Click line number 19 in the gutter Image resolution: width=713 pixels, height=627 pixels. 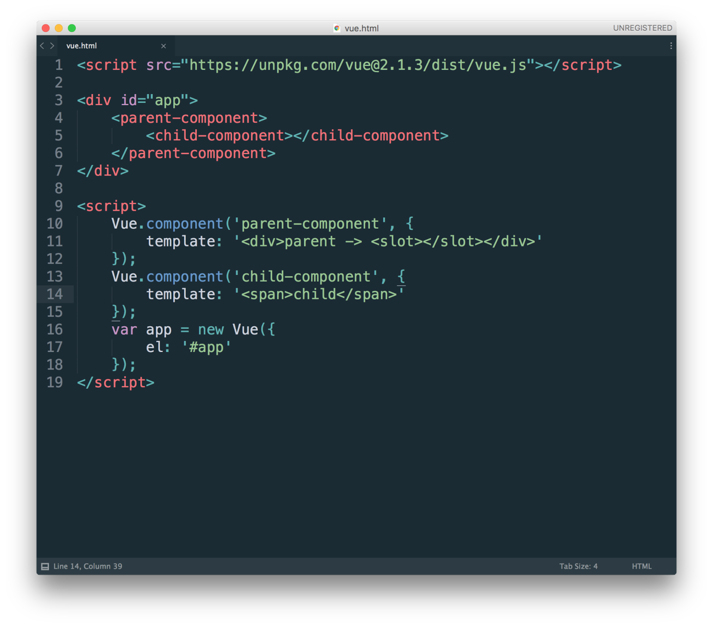(54, 382)
